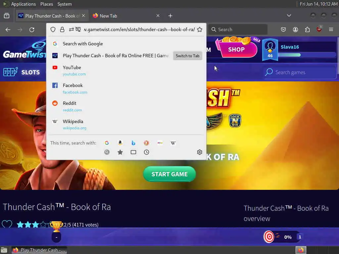The width and height of the screenshot is (339, 254).
Task: Open the Firefox account icon
Action: pyautogui.click(x=295, y=29)
